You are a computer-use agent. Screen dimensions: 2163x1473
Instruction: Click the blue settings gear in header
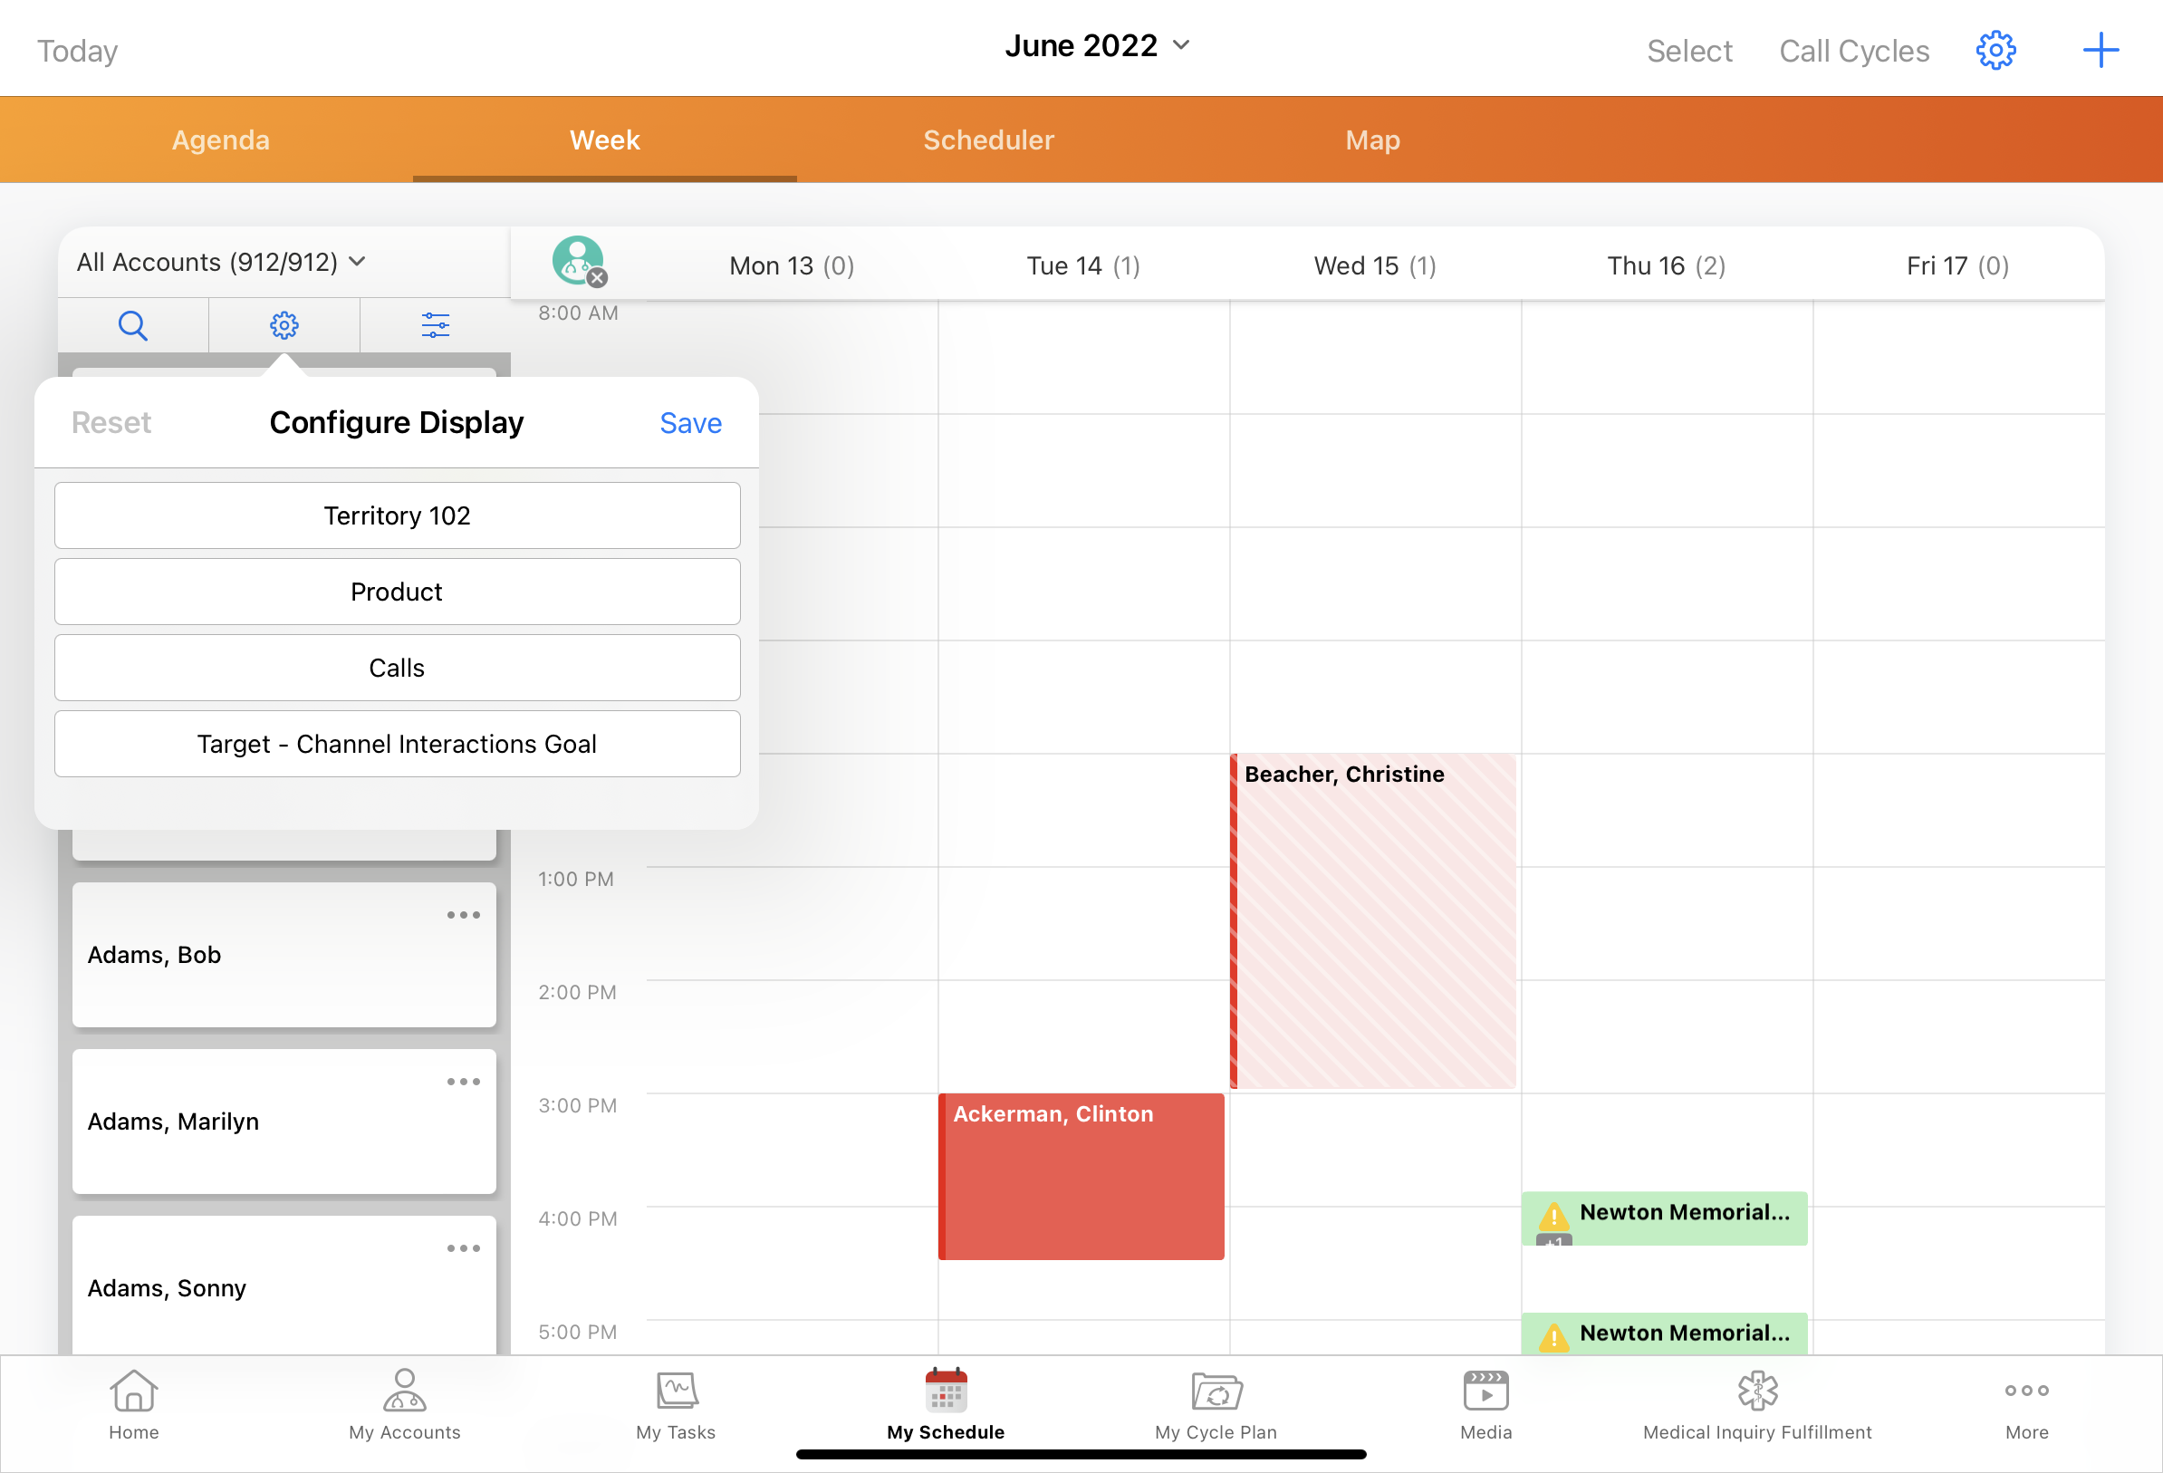pyautogui.click(x=1995, y=51)
